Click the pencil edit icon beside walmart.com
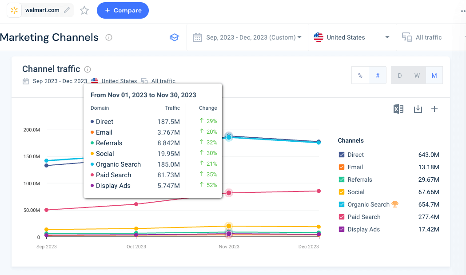The image size is (466, 275). (x=67, y=10)
